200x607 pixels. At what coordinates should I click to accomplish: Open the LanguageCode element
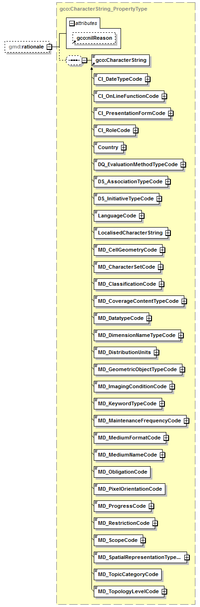click(x=118, y=216)
